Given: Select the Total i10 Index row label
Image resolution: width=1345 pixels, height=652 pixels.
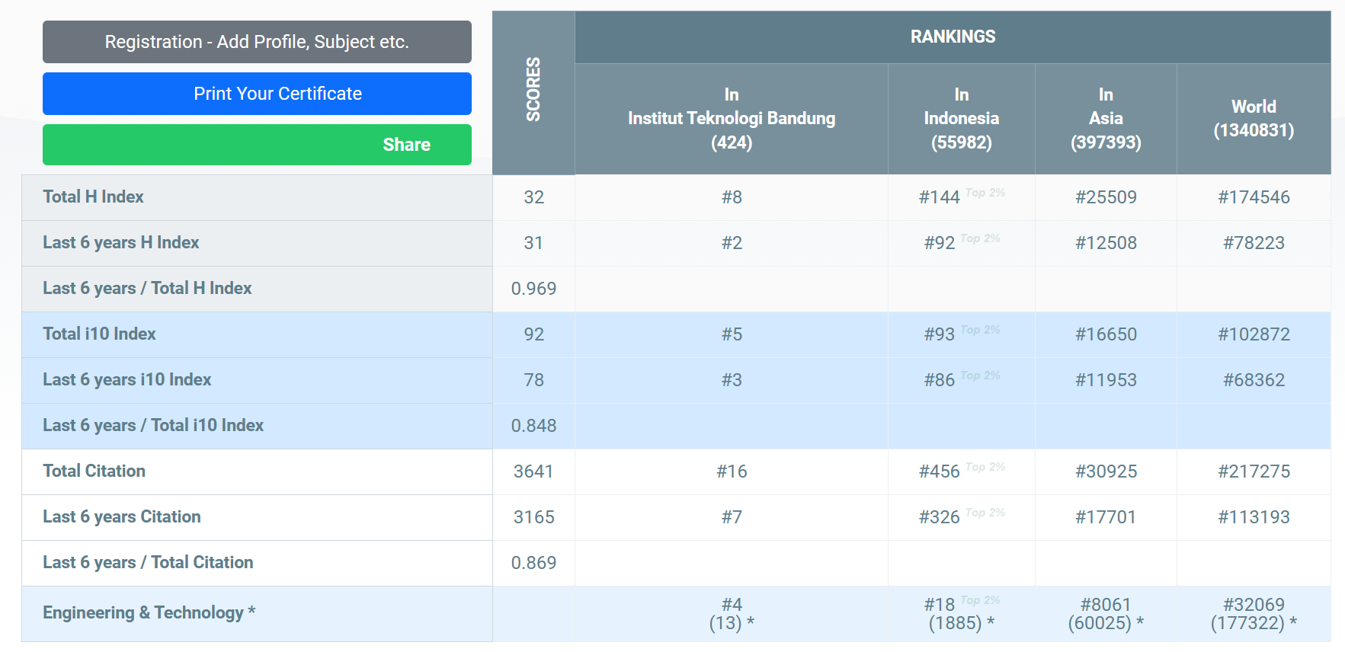Looking at the screenshot, I should point(99,334).
